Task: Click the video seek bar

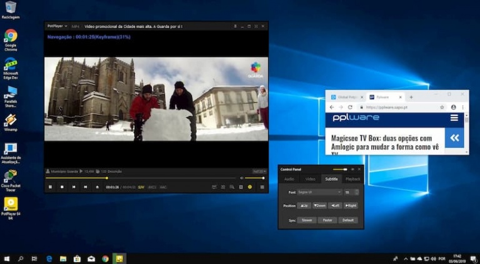Action: pos(156,178)
